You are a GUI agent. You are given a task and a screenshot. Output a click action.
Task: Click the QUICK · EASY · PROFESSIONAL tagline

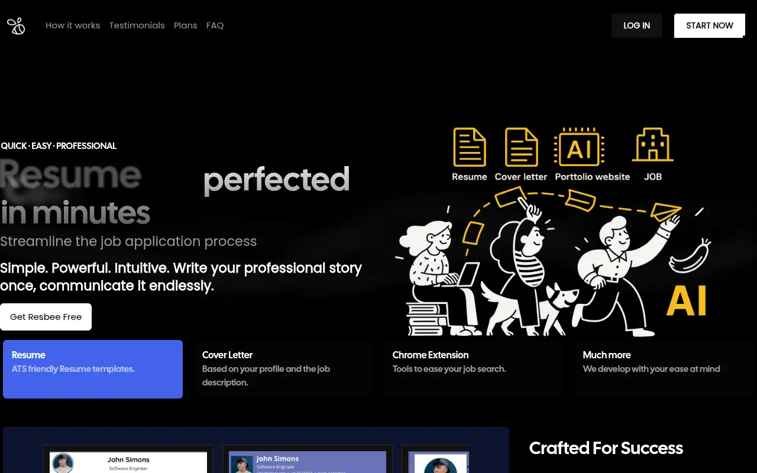point(59,146)
